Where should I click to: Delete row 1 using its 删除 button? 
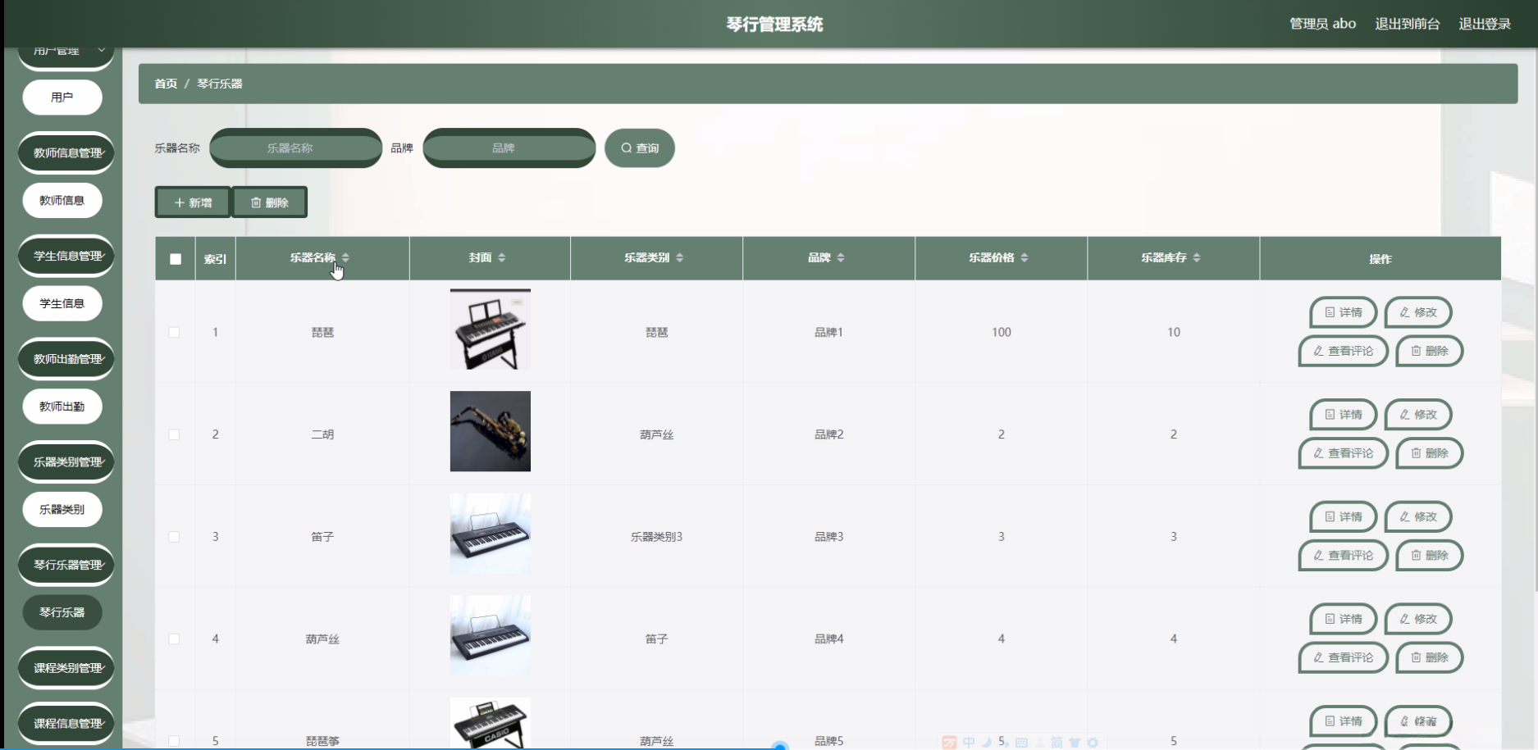click(1430, 351)
